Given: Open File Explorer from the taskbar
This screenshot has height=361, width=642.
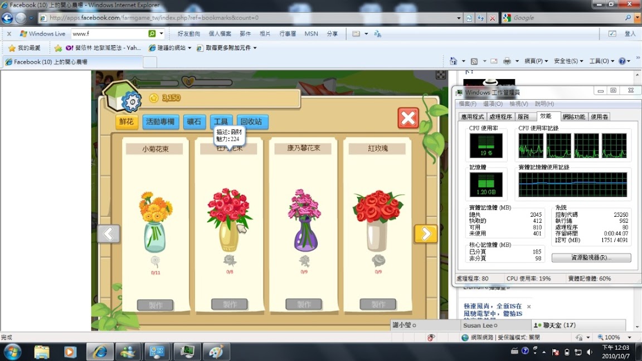Looking at the screenshot, I should point(42,352).
